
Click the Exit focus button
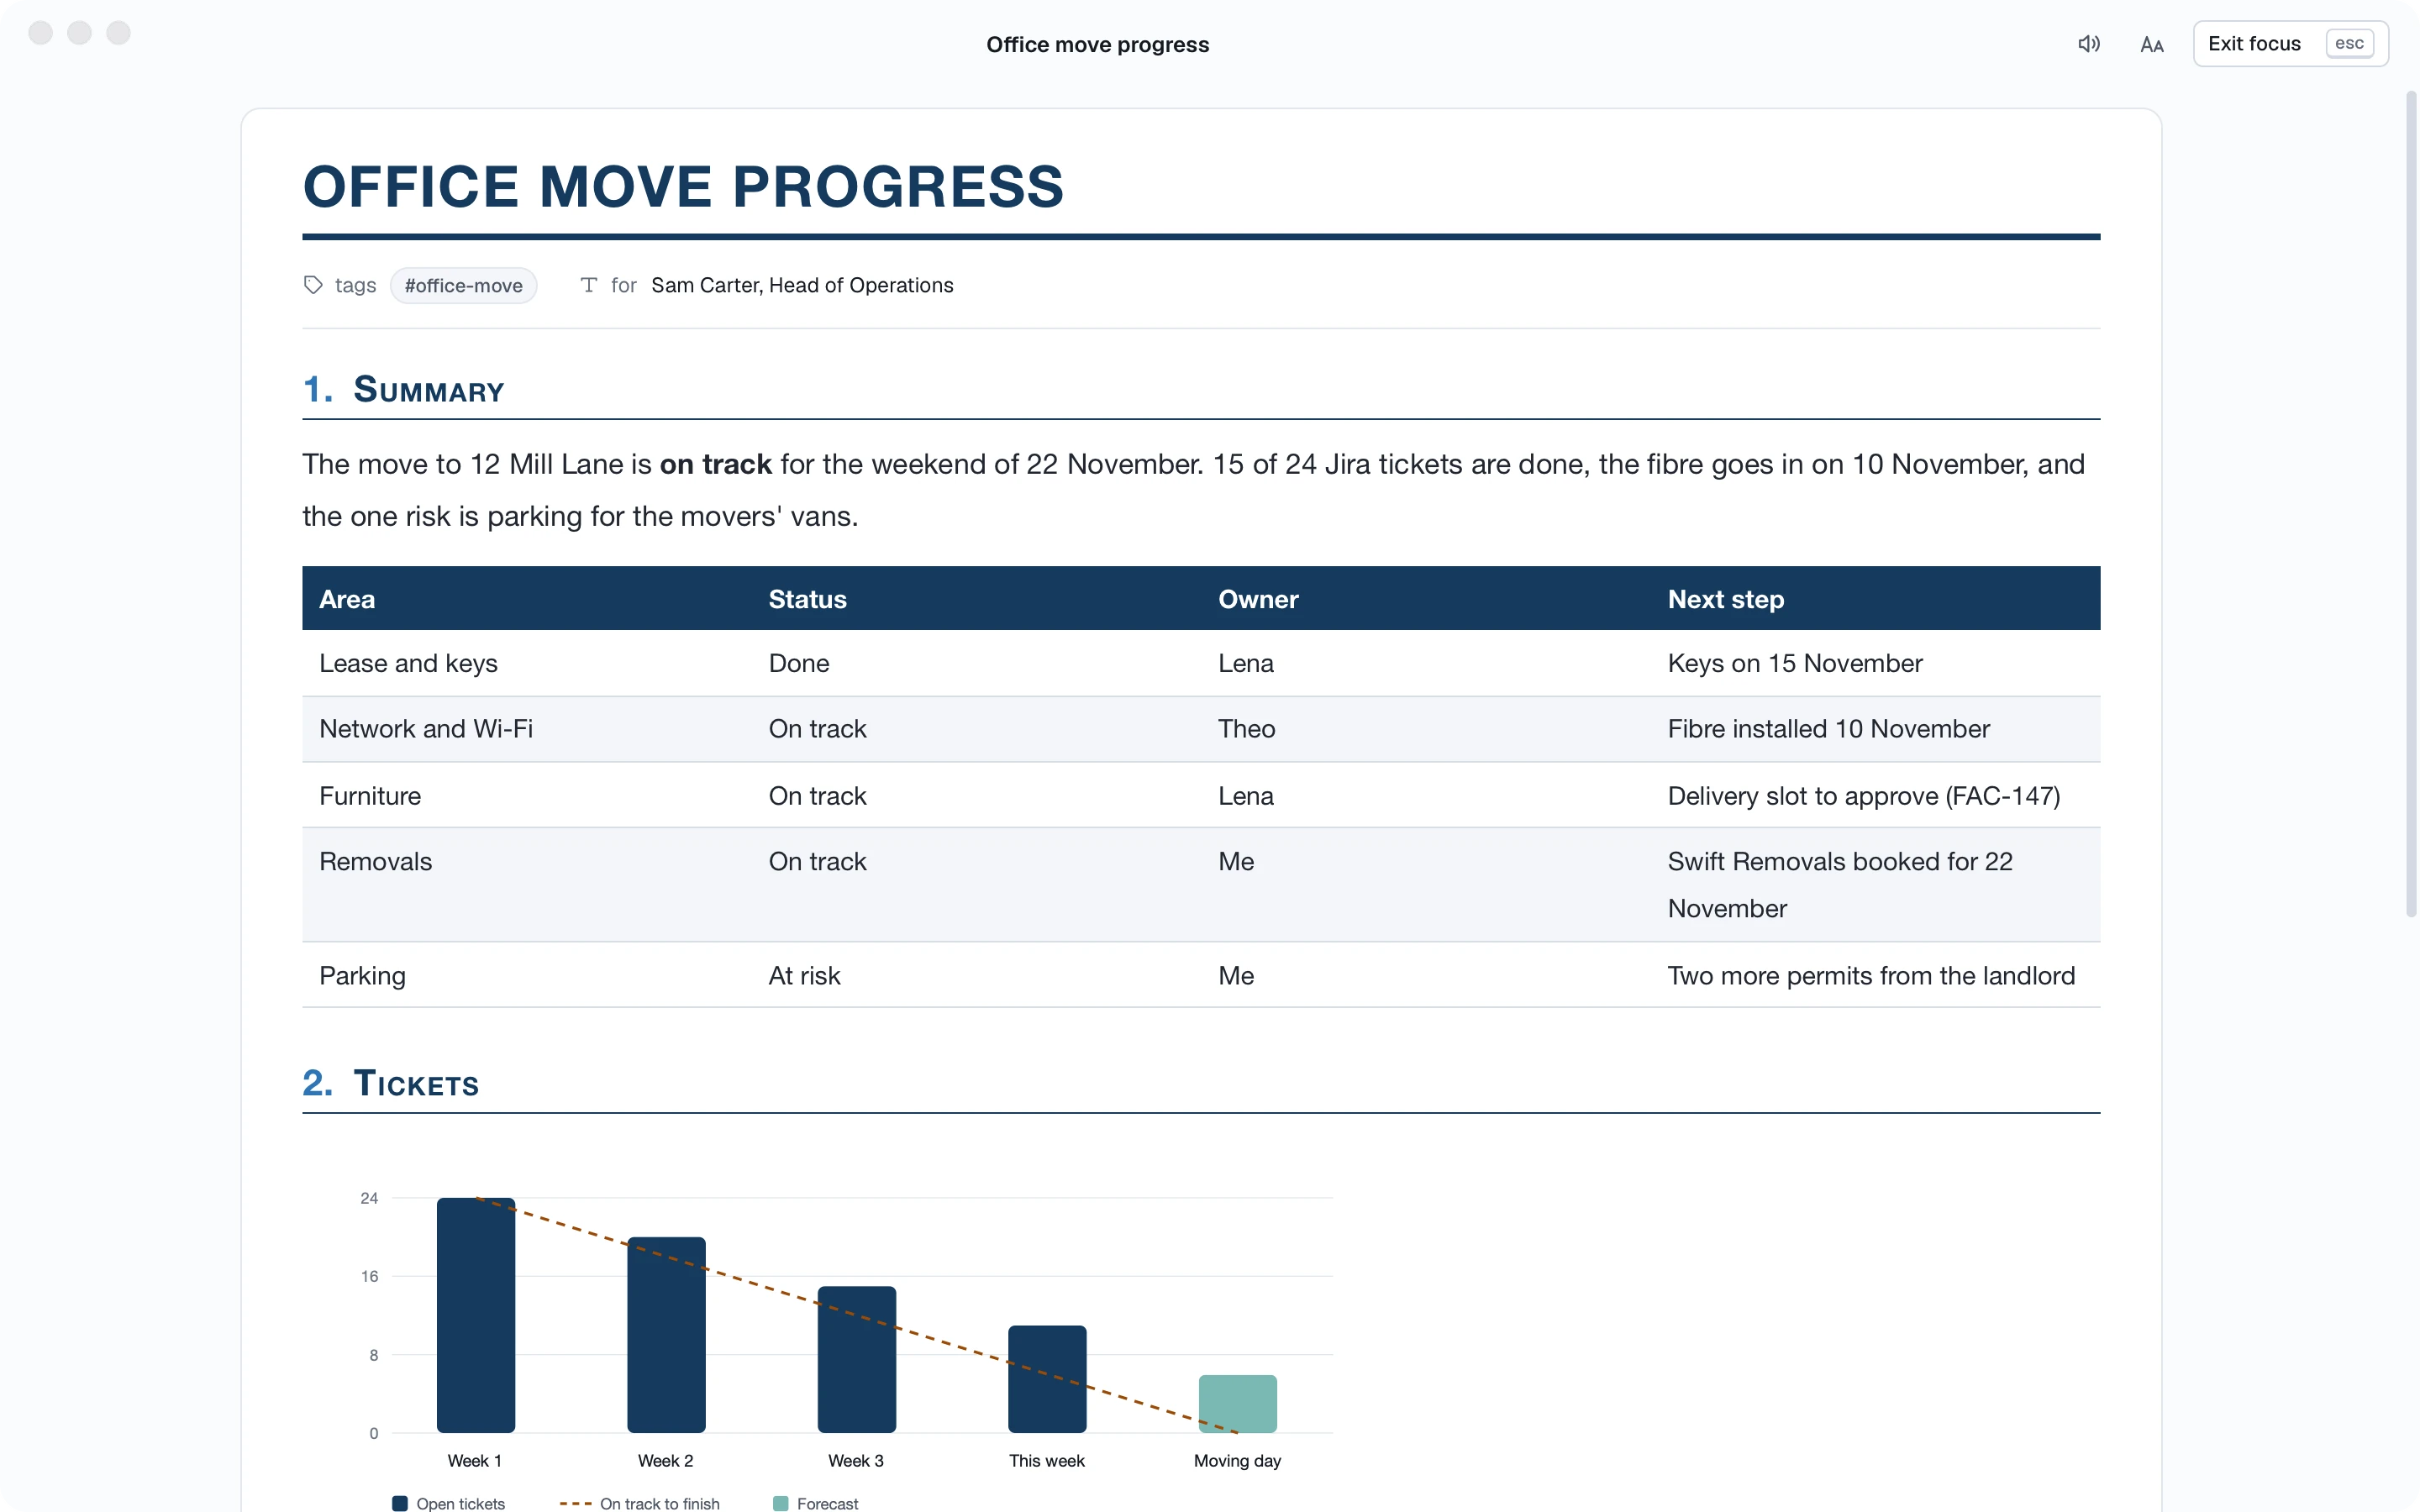(x=2290, y=44)
